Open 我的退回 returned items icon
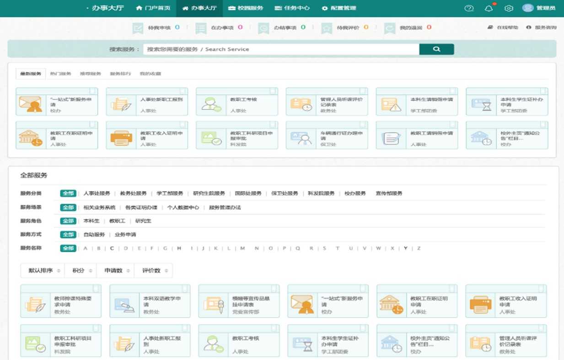This screenshot has width=564, height=360. click(389, 28)
